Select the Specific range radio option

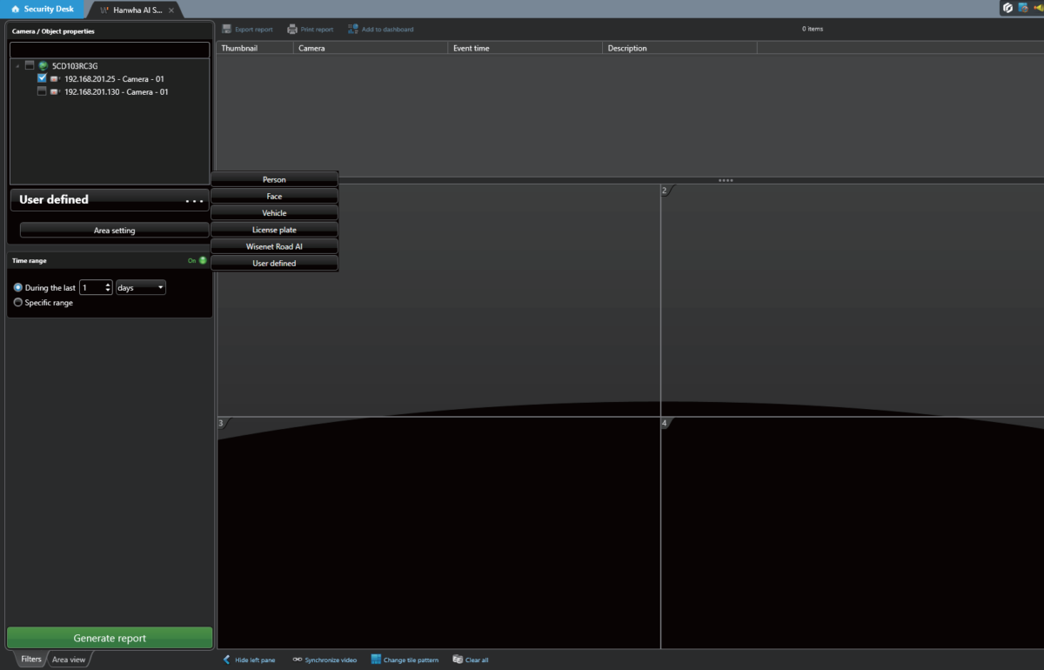(x=18, y=303)
